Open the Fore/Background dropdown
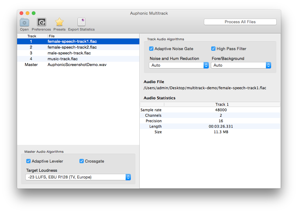The image size is (298, 213). pyautogui.click(x=241, y=65)
